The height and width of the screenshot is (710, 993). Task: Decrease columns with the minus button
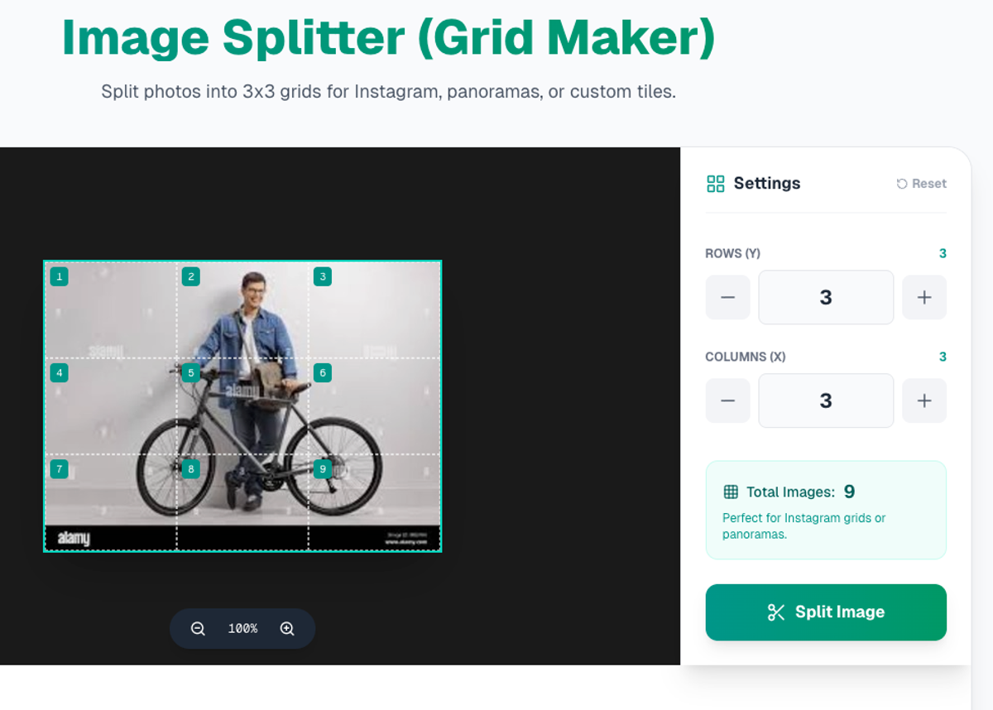727,401
